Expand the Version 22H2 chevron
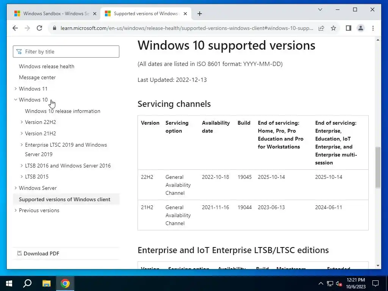Viewport: 388px width, 291px height. [22, 122]
